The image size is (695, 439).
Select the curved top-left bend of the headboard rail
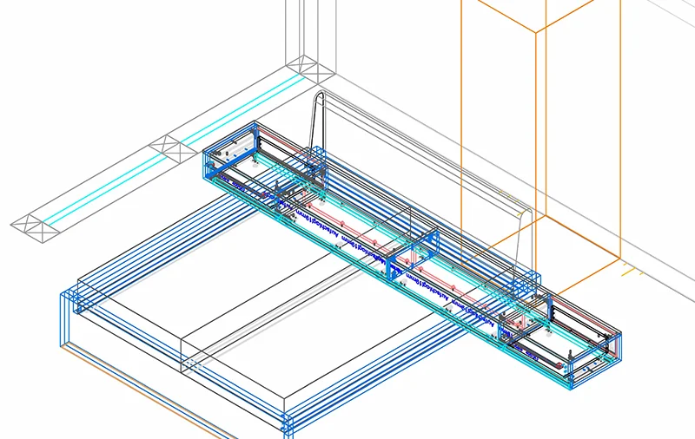point(318,96)
